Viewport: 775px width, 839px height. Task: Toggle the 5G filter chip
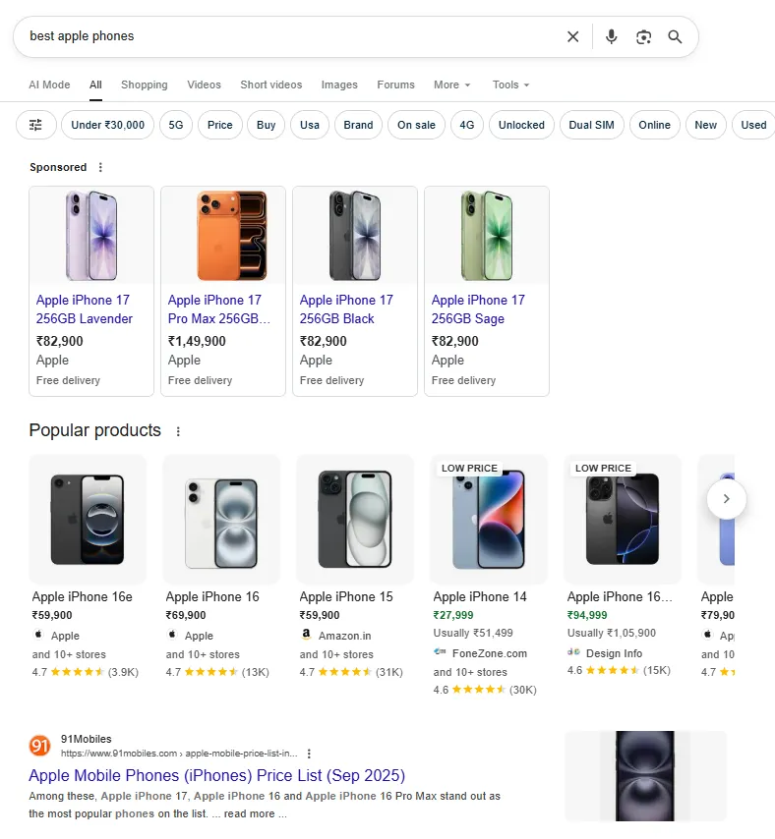[x=176, y=125]
